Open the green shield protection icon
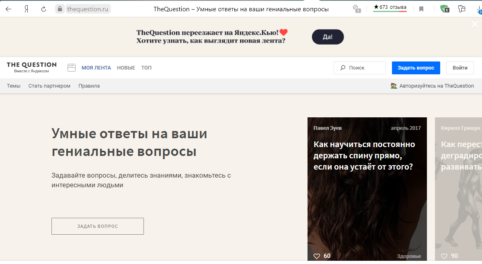The image size is (482, 264). (445, 9)
